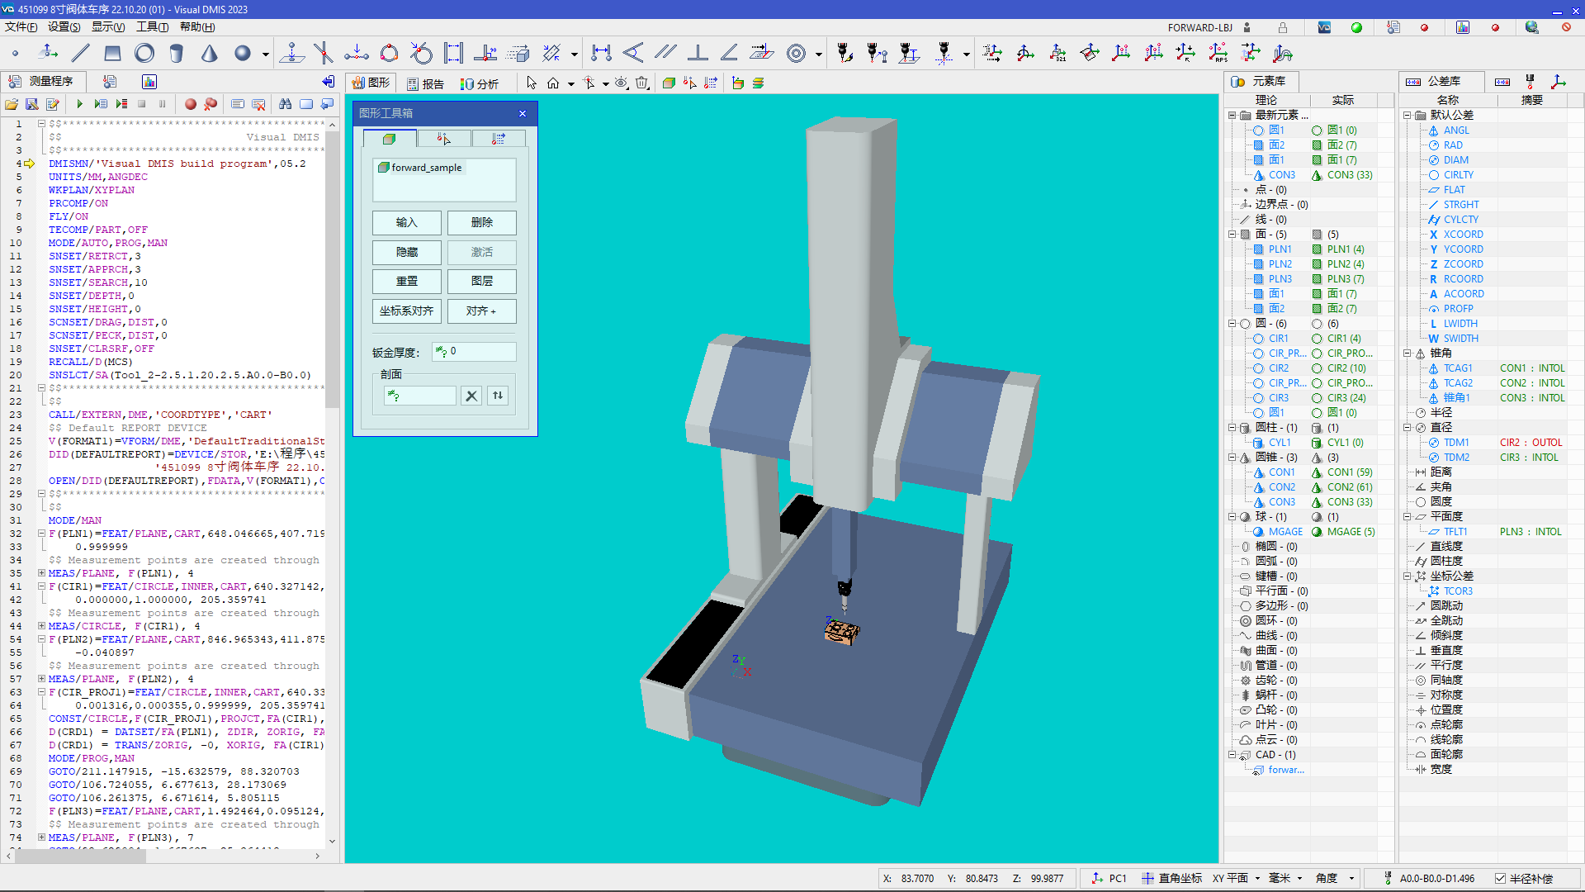Screen dimensions: 1585x892
Task: Click the perpendicularity tolerance icon
Action: (x=698, y=54)
